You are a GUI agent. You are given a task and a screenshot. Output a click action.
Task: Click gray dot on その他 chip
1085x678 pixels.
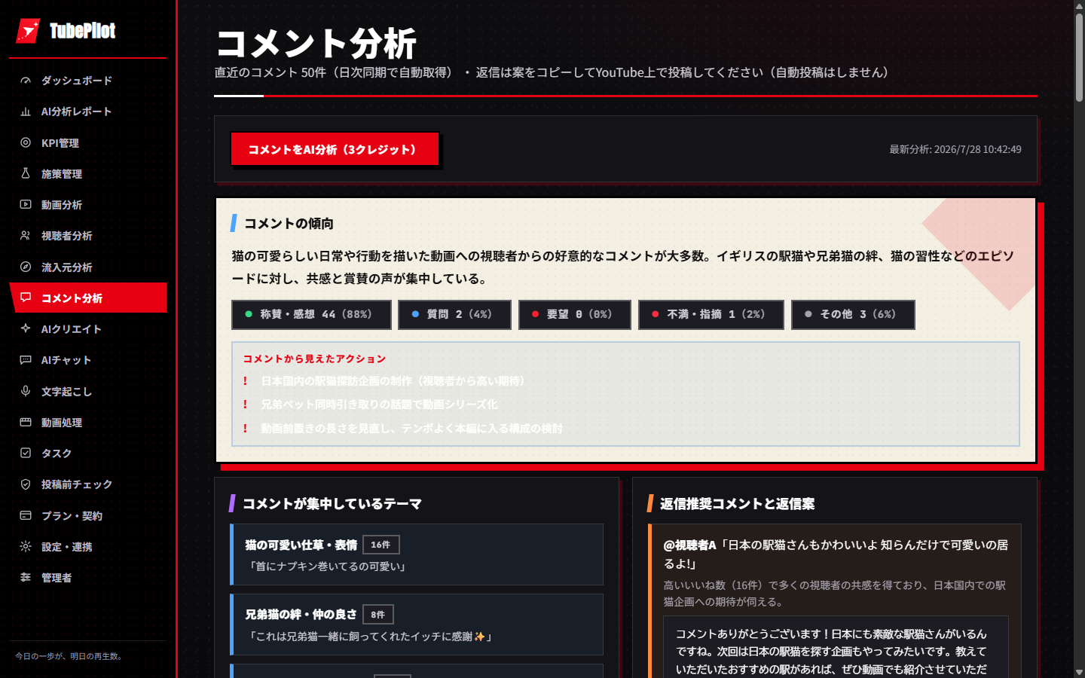(x=808, y=314)
